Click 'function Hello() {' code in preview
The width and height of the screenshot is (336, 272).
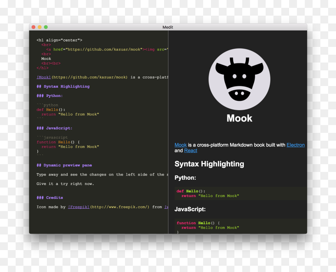(x=198, y=223)
